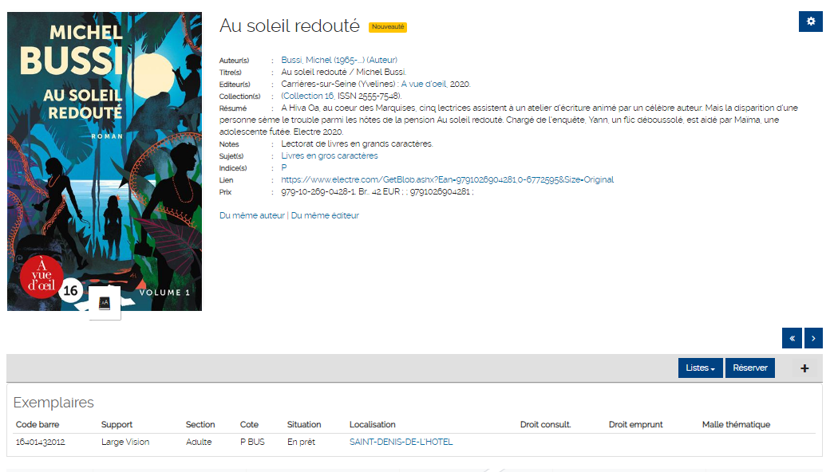834x472 pixels.
Task: Open the Listes dropdown
Action: click(x=700, y=368)
